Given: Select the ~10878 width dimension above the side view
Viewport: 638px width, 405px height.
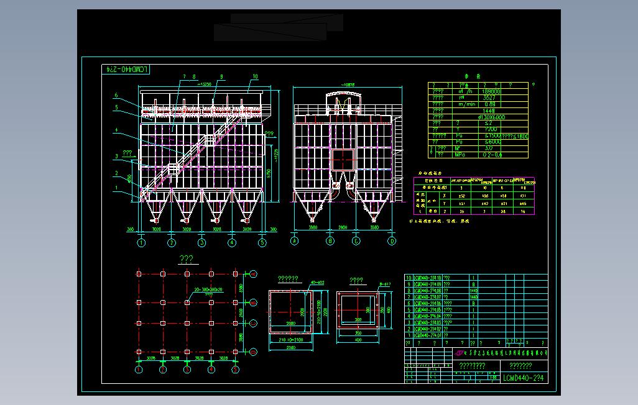Looking at the screenshot, I should pyautogui.click(x=348, y=84).
